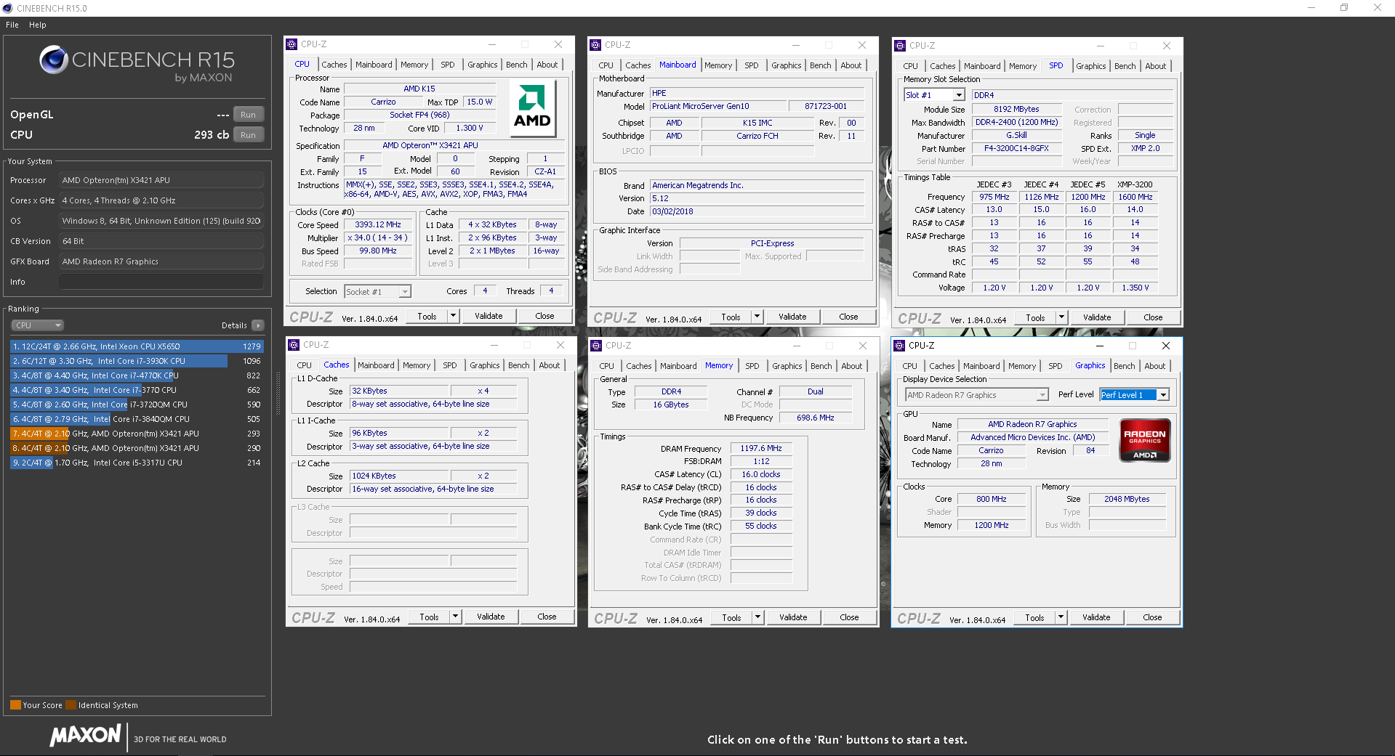Image resolution: width=1395 pixels, height=756 pixels.
Task: Click the DRAM Frequency 1197.6 MHz value
Action: point(761,448)
